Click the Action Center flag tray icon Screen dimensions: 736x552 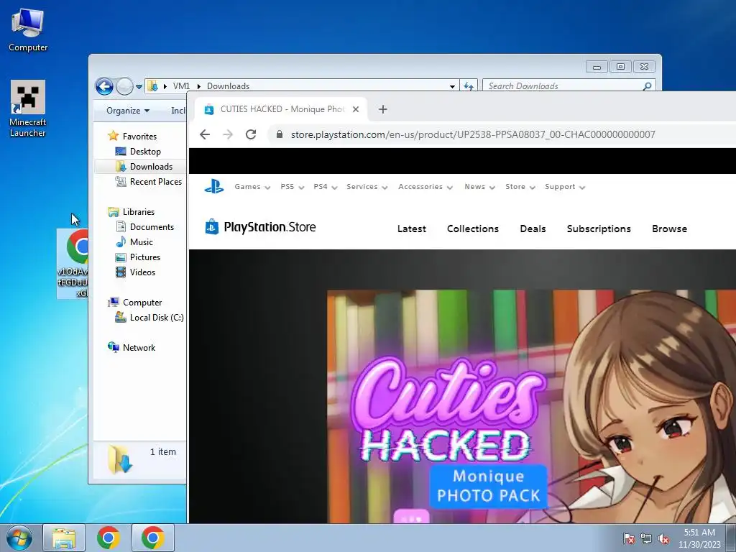click(x=628, y=538)
